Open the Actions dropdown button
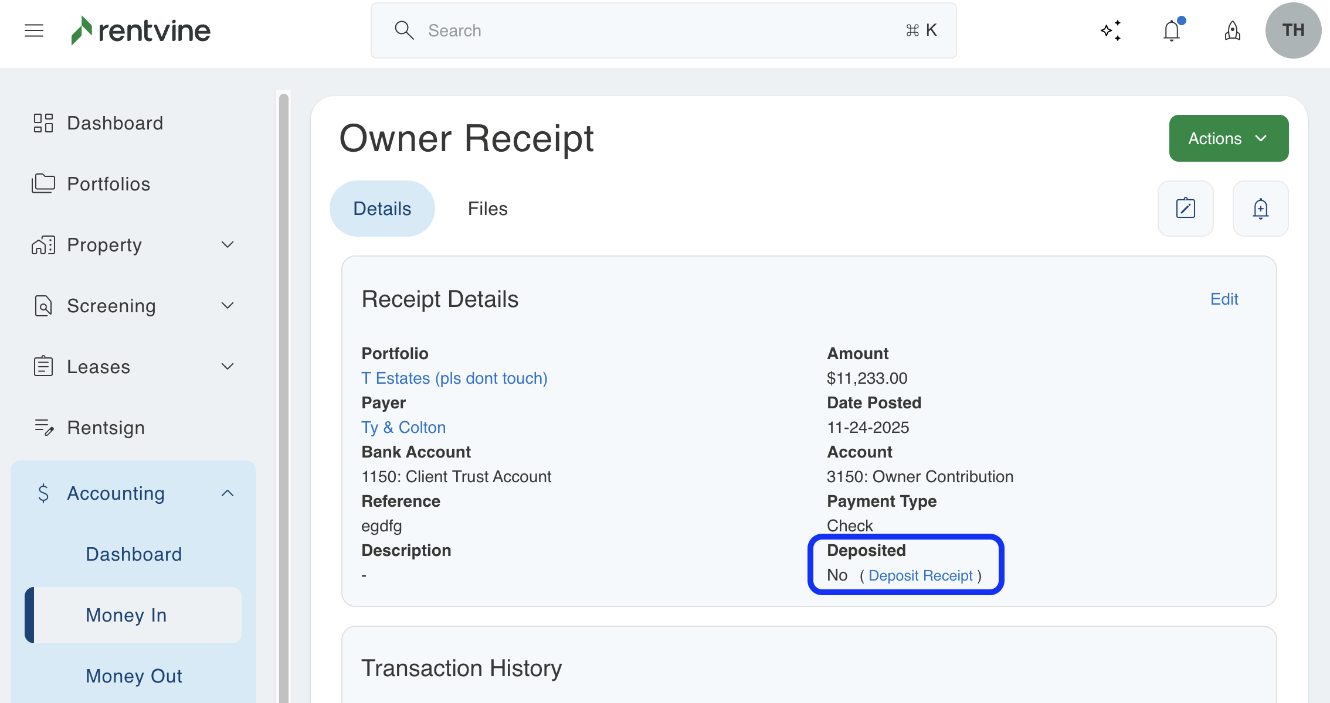Viewport: 1330px width, 703px height. point(1229,138)
